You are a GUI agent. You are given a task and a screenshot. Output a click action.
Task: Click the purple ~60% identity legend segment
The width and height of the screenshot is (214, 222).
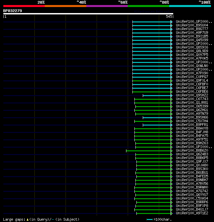point(107,6)
